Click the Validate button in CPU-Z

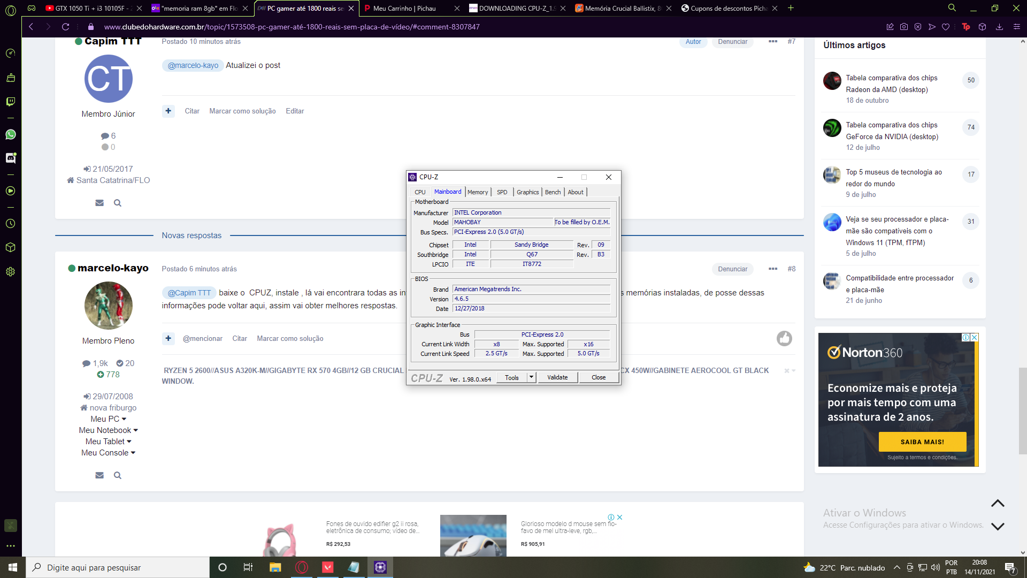[557, 377]
